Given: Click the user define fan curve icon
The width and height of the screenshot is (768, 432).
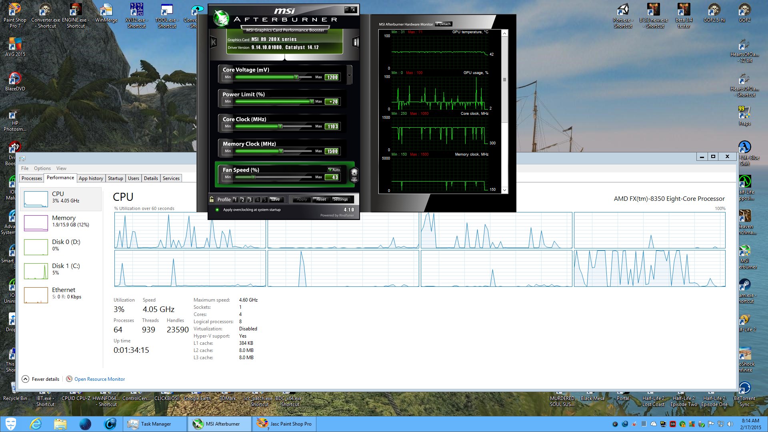Looking at the screenshot, I should 354,175.
